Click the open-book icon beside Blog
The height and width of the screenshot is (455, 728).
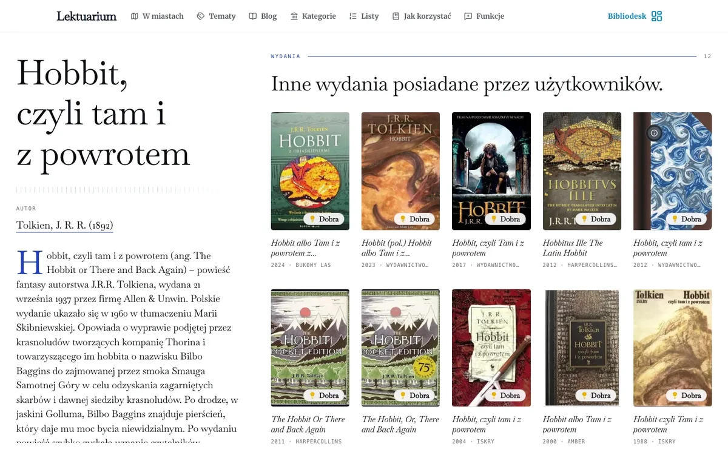tap(253, 16)
